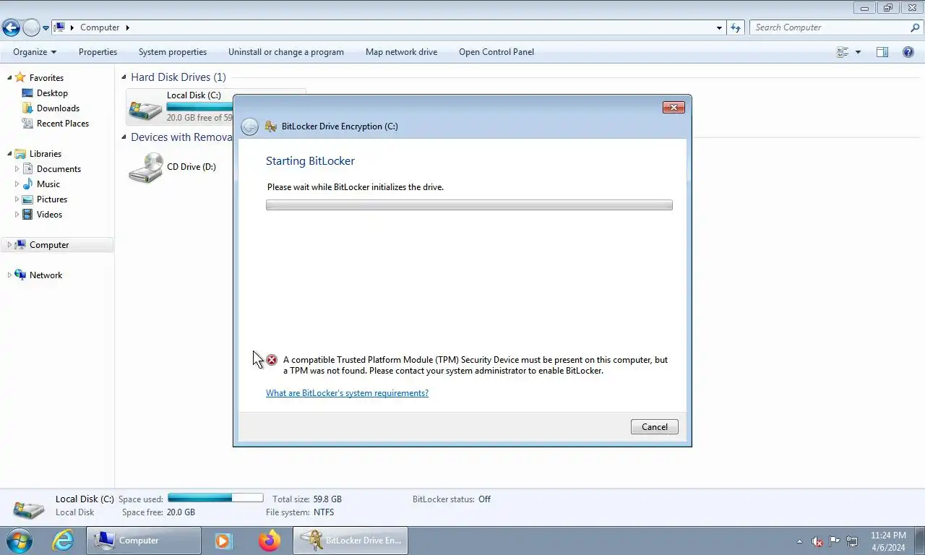The height and width of the screenshot is (555, 925).
Task: Click the BitLocker key icon in dialog title
Action: pos(271,126)
